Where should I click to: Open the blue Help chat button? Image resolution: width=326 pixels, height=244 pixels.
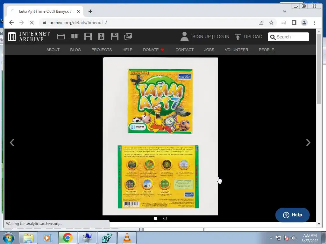coord(292,215)
